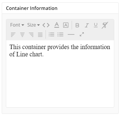This screenshot has width=121, height=115.
Task: Clear formatting with the crossed brush icon
Action: (x=105, y=25)
